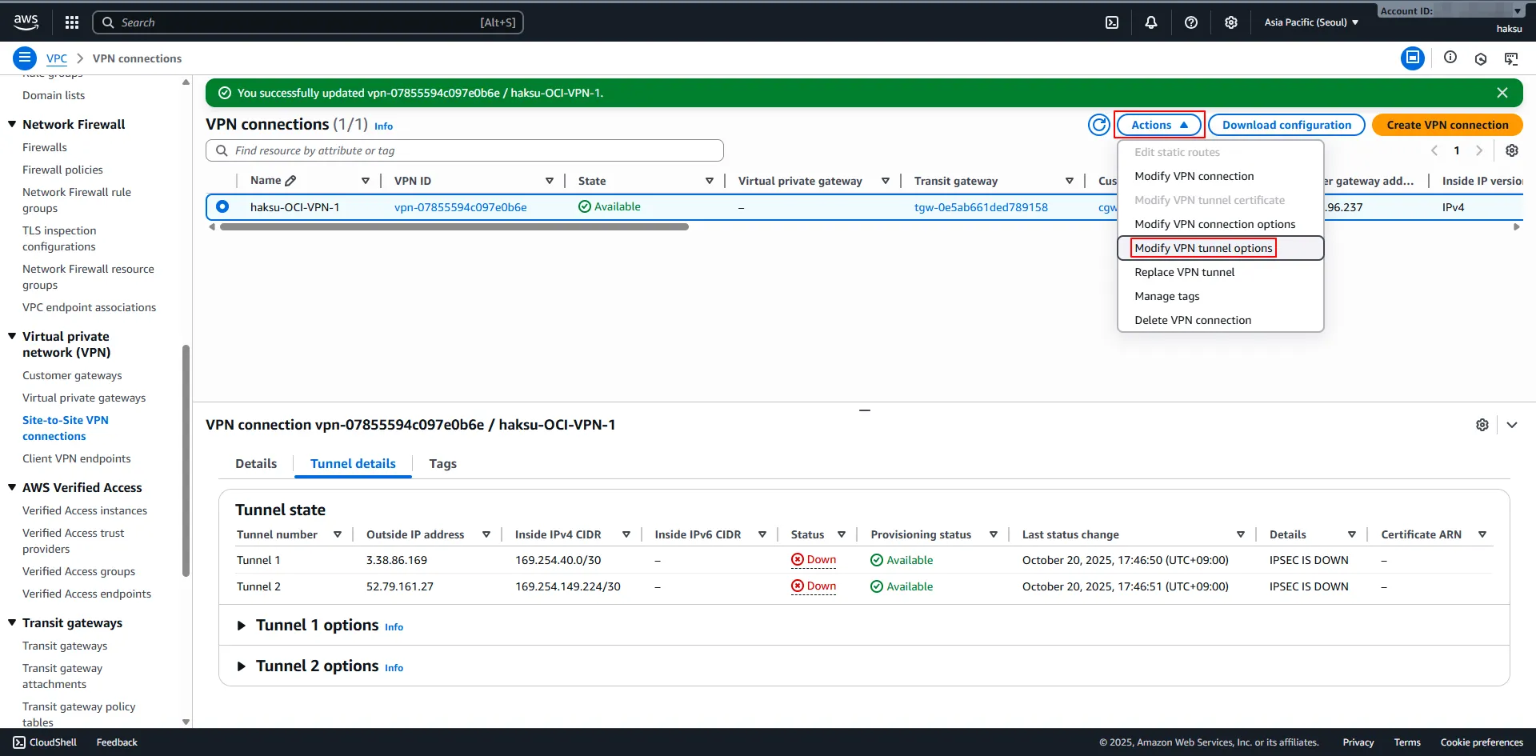Open Virtual private gateways in sidebar

point(84,398)
